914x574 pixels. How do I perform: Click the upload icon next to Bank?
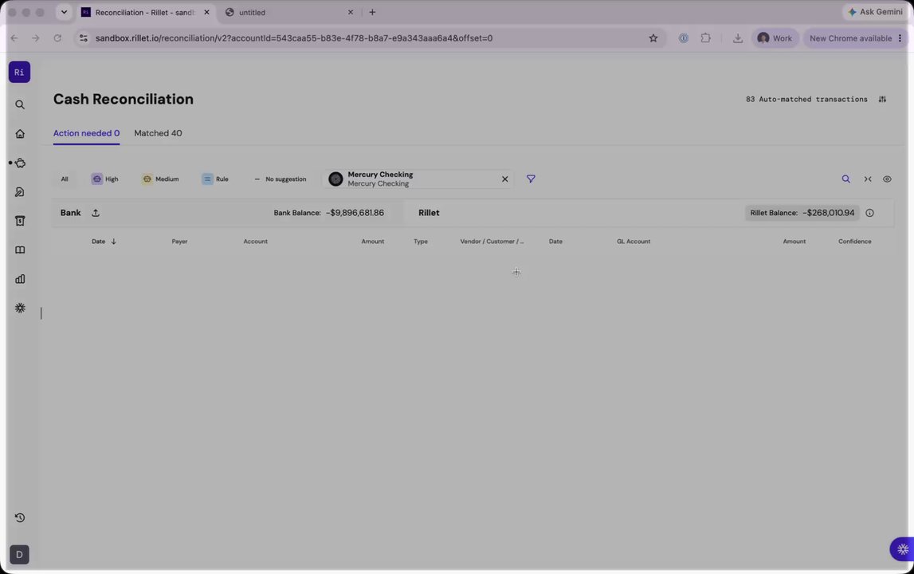tap(96, 213)
